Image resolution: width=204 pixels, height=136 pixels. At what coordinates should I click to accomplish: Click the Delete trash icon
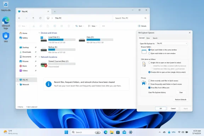point(69,26)
